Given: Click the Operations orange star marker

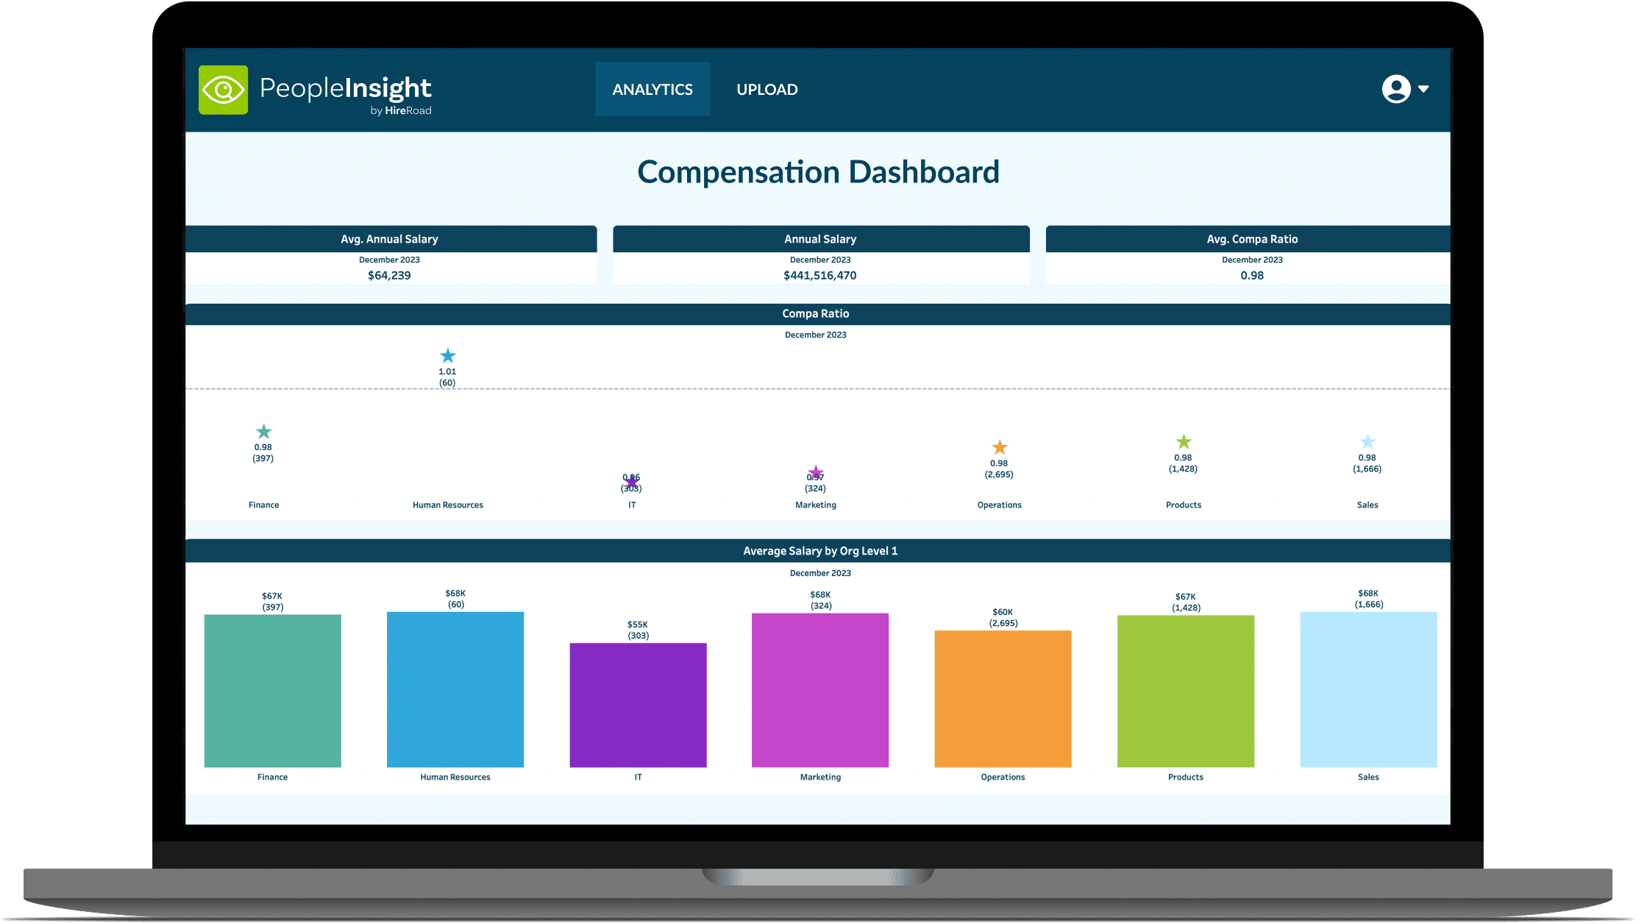Looking at the screenshot, I should (x=1000, y=447).
